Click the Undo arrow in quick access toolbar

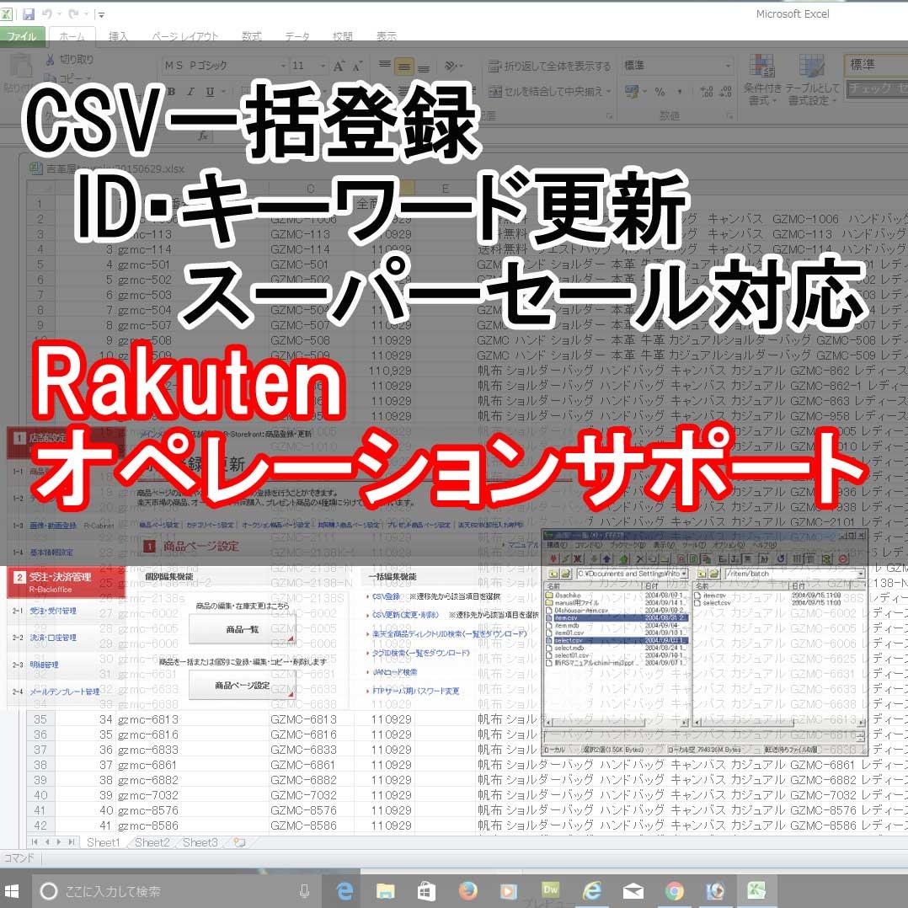[47, 13]
